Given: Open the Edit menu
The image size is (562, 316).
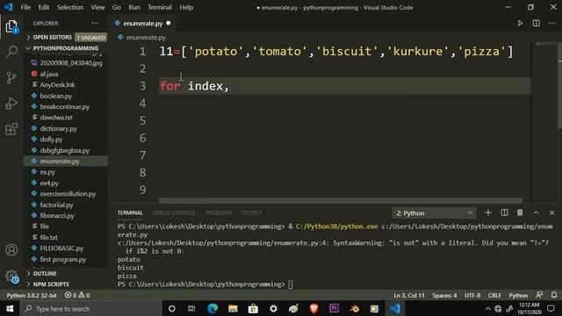Looking at the screenshot, I should pyautogui.click(x=44, y=7).
